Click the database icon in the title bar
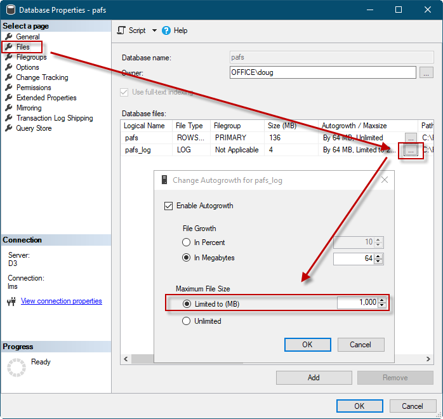The height and width of the screenshot is (419, 443). coord(11,10)
